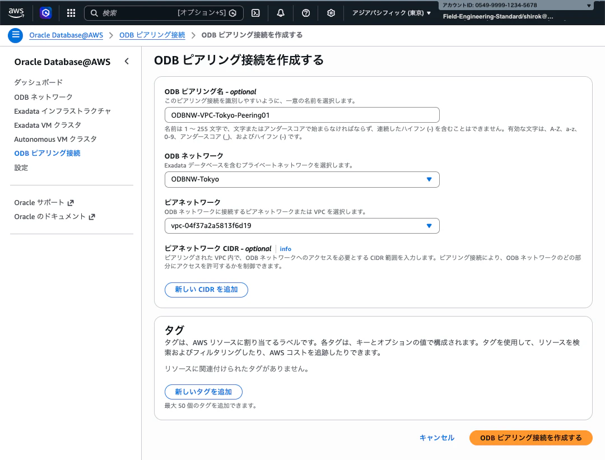Open the Oracle のドキュメント link
The height and width of the screenshot is (460, 605).
point(50,217)
